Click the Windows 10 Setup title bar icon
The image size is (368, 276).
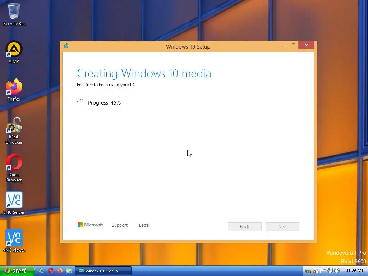66,46
